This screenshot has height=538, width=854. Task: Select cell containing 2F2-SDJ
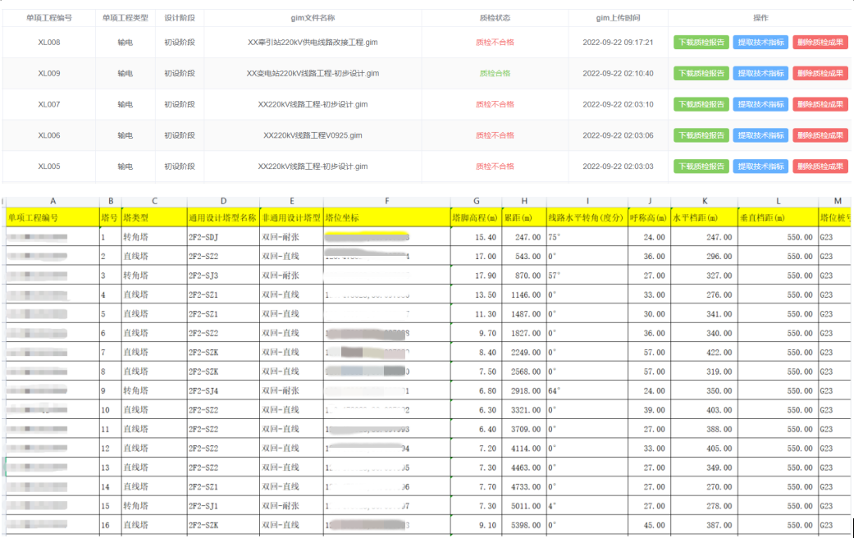223,237
